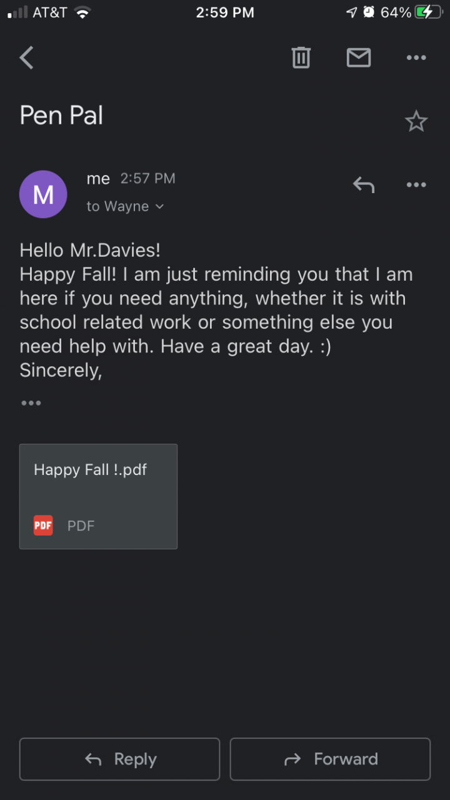The width and height of the screenshot is (450, 800).
Task: Open message three-dot options beside reply arrow
Action: click(x=416, y=185)
